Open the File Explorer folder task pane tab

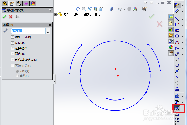pyautogui.click(x=171, y=35)
